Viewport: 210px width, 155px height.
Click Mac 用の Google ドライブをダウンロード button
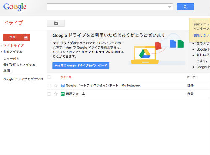pyautogui.click(x=81, y=66)
